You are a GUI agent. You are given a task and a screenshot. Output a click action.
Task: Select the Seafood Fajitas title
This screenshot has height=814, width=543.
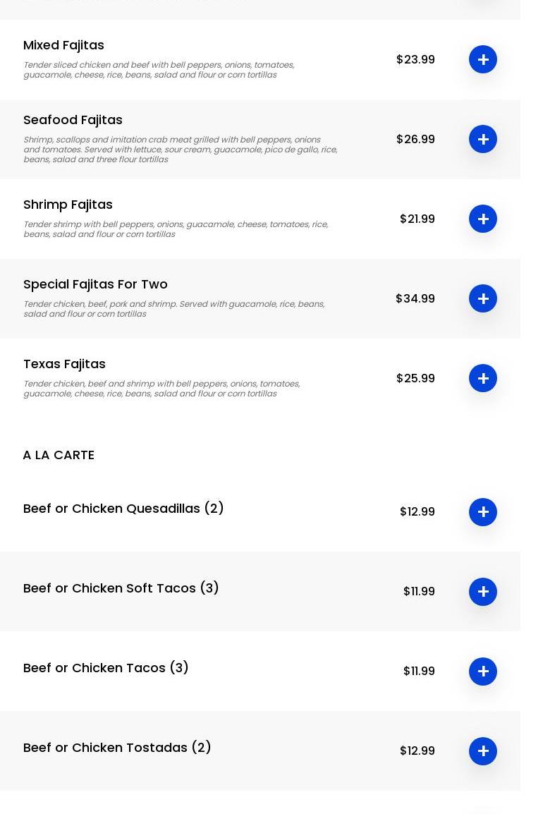pos(73,120)
